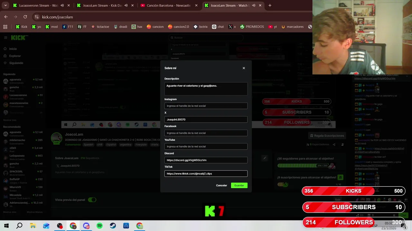412x231 pixels.
Task: Open the apps grid in bookmarks bar
Action: (x=5, y=27)
